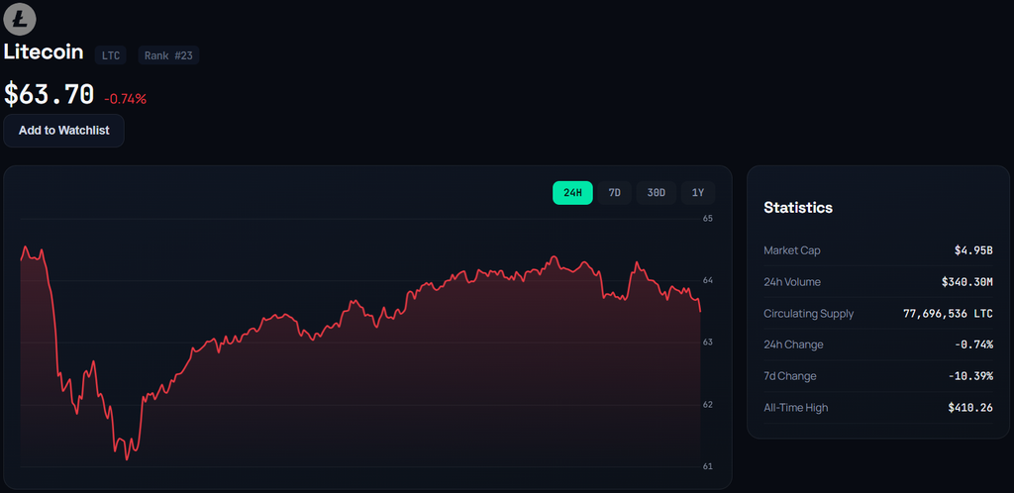The image size is (1014, 493).
Task: Click the Circulating Supply label
Action: [808, 314]
